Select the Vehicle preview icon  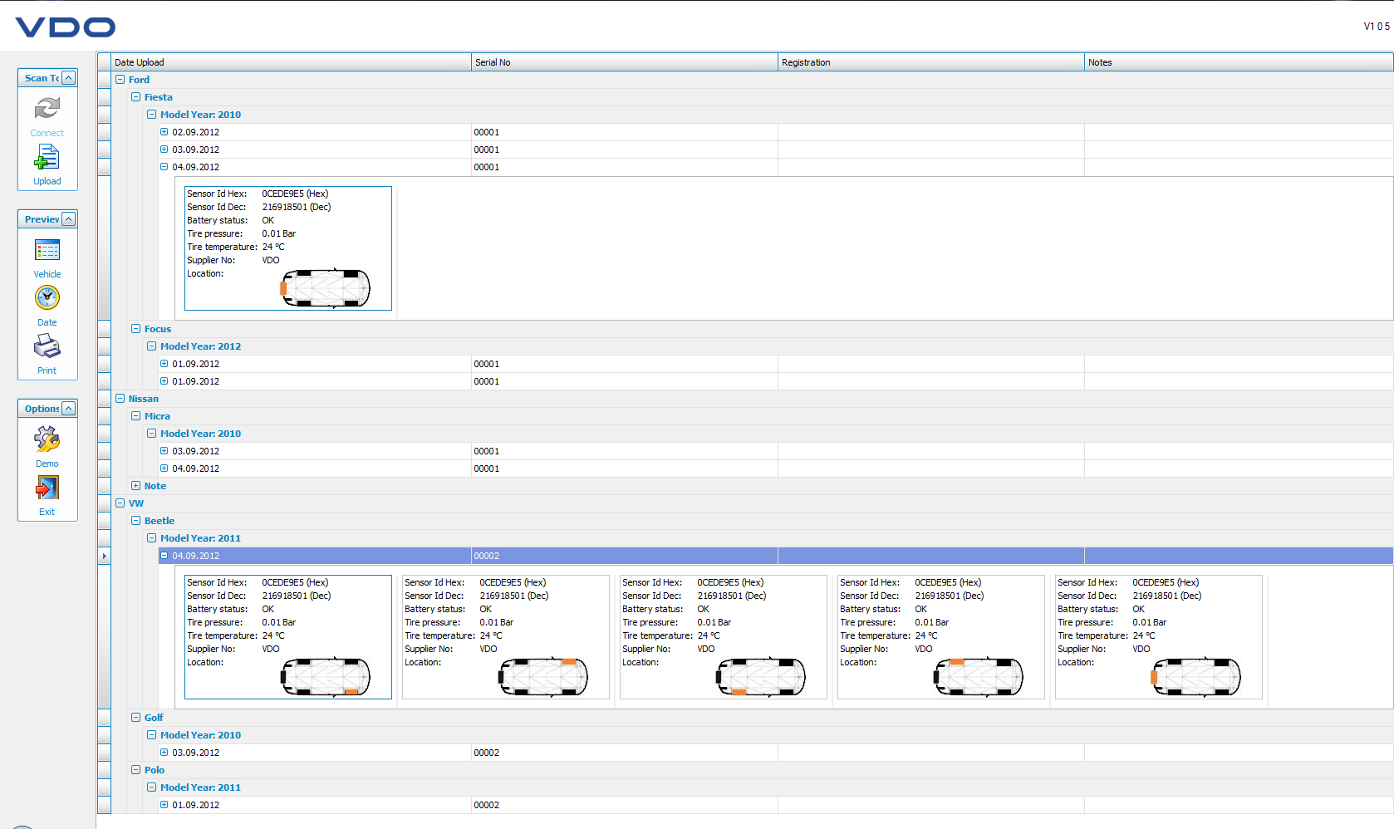pos(47,250)
